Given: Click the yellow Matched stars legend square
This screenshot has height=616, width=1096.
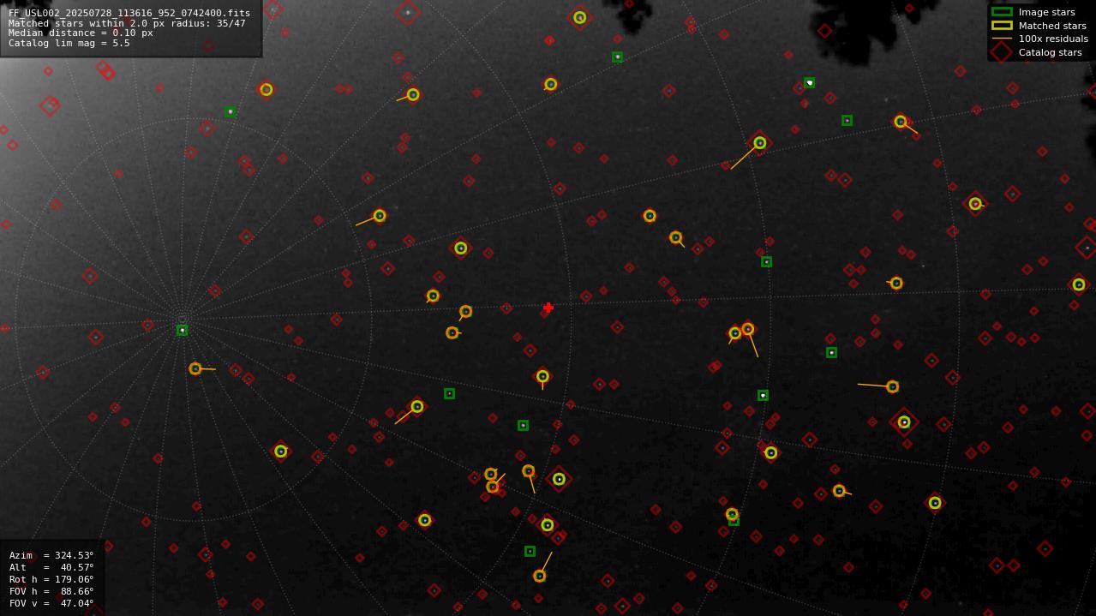Looking at the screenshot, I should pyautogui.click(x=1002, y=26).
